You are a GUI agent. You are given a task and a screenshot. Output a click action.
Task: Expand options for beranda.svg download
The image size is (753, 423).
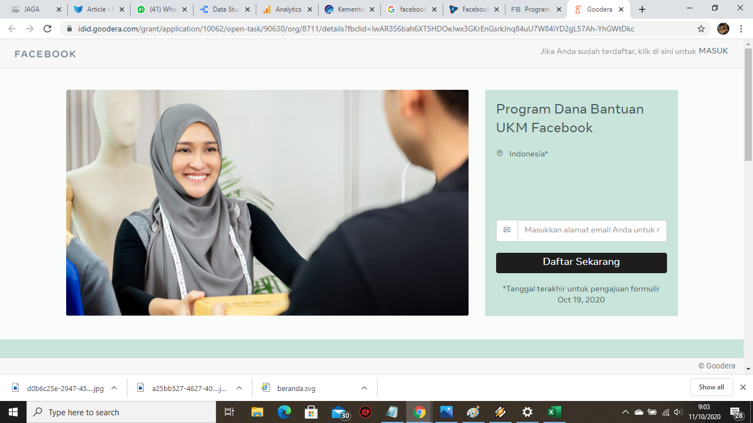[364, 388]
